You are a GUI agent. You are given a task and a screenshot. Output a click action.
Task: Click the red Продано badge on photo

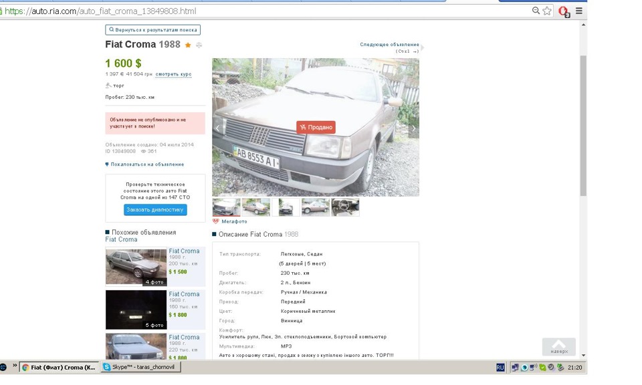point(316,127)
